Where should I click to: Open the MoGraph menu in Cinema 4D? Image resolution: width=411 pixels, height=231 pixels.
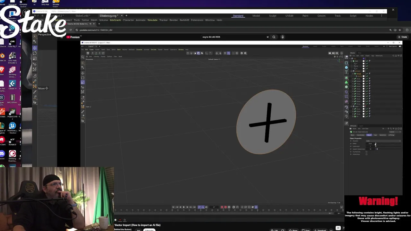pyautogui.click(x=115, y=20)
